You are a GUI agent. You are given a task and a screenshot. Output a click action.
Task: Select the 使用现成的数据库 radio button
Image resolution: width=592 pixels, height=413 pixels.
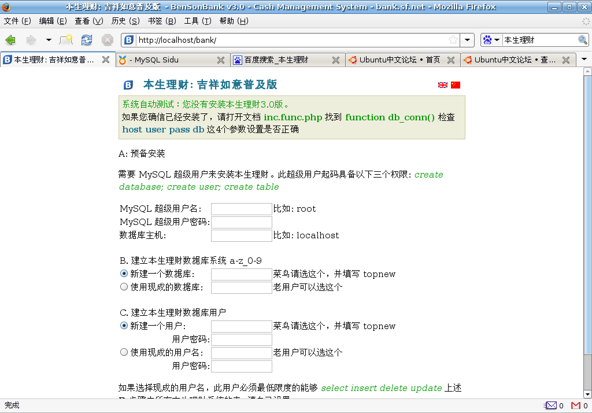pyautogui.click(x=124, y=287)
